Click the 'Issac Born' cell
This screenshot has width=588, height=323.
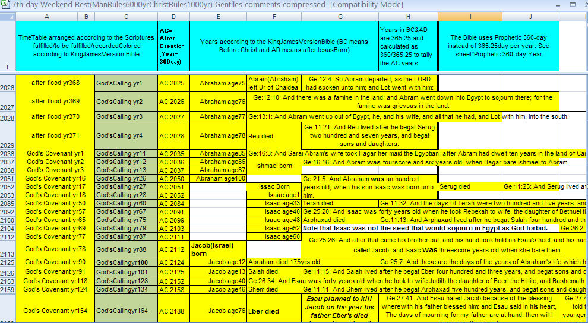(x=274, y=186)
